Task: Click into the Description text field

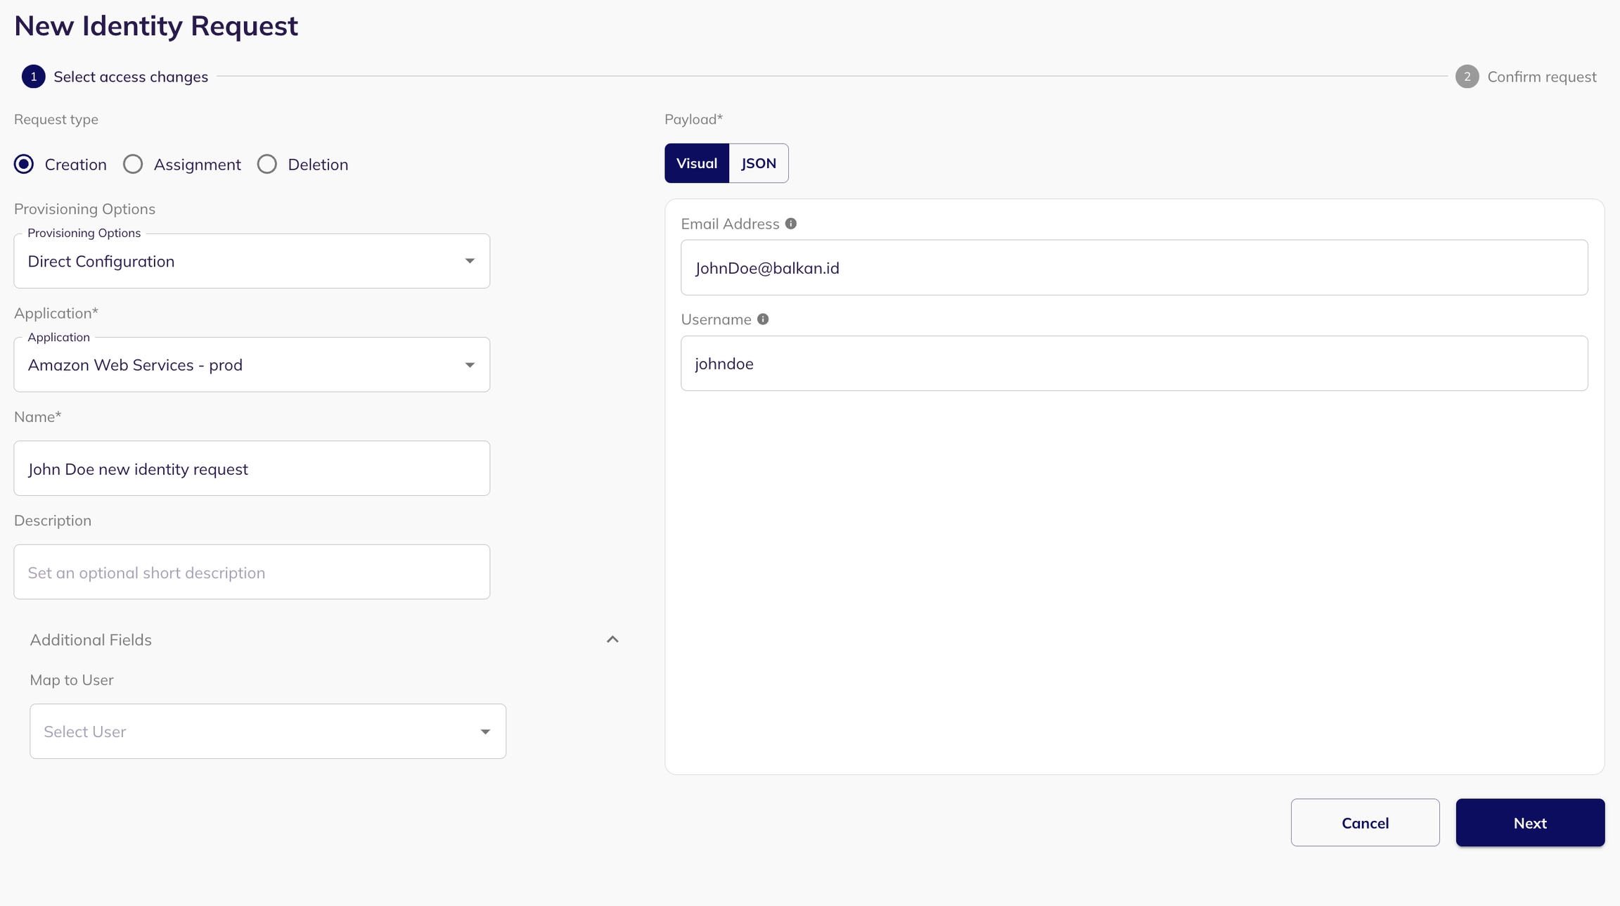Action: [x=252, y=572]
